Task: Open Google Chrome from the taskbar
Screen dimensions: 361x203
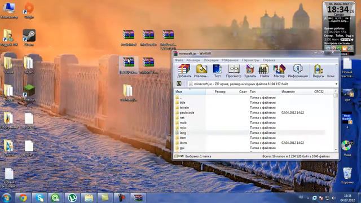Action: tap(23, 198)
